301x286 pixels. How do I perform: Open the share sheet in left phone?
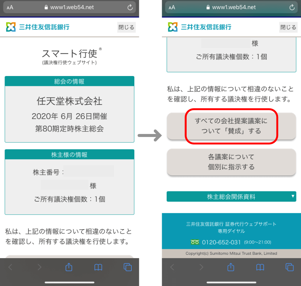69,267
